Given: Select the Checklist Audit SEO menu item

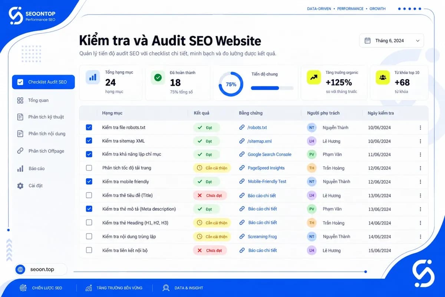Looking at the screenshot, I should [x=43, y=82].
